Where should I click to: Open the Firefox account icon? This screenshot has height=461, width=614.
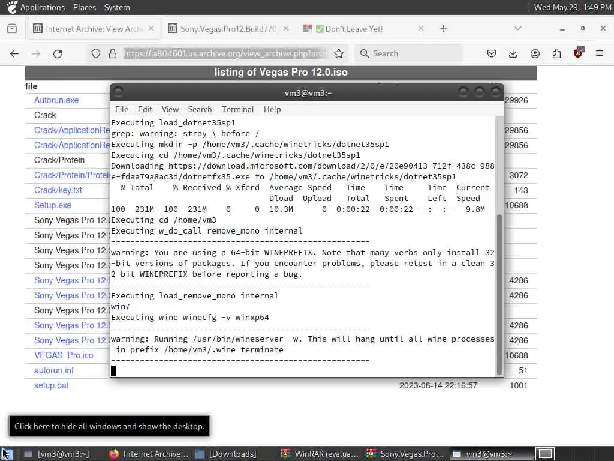click(x=535, y=53)
